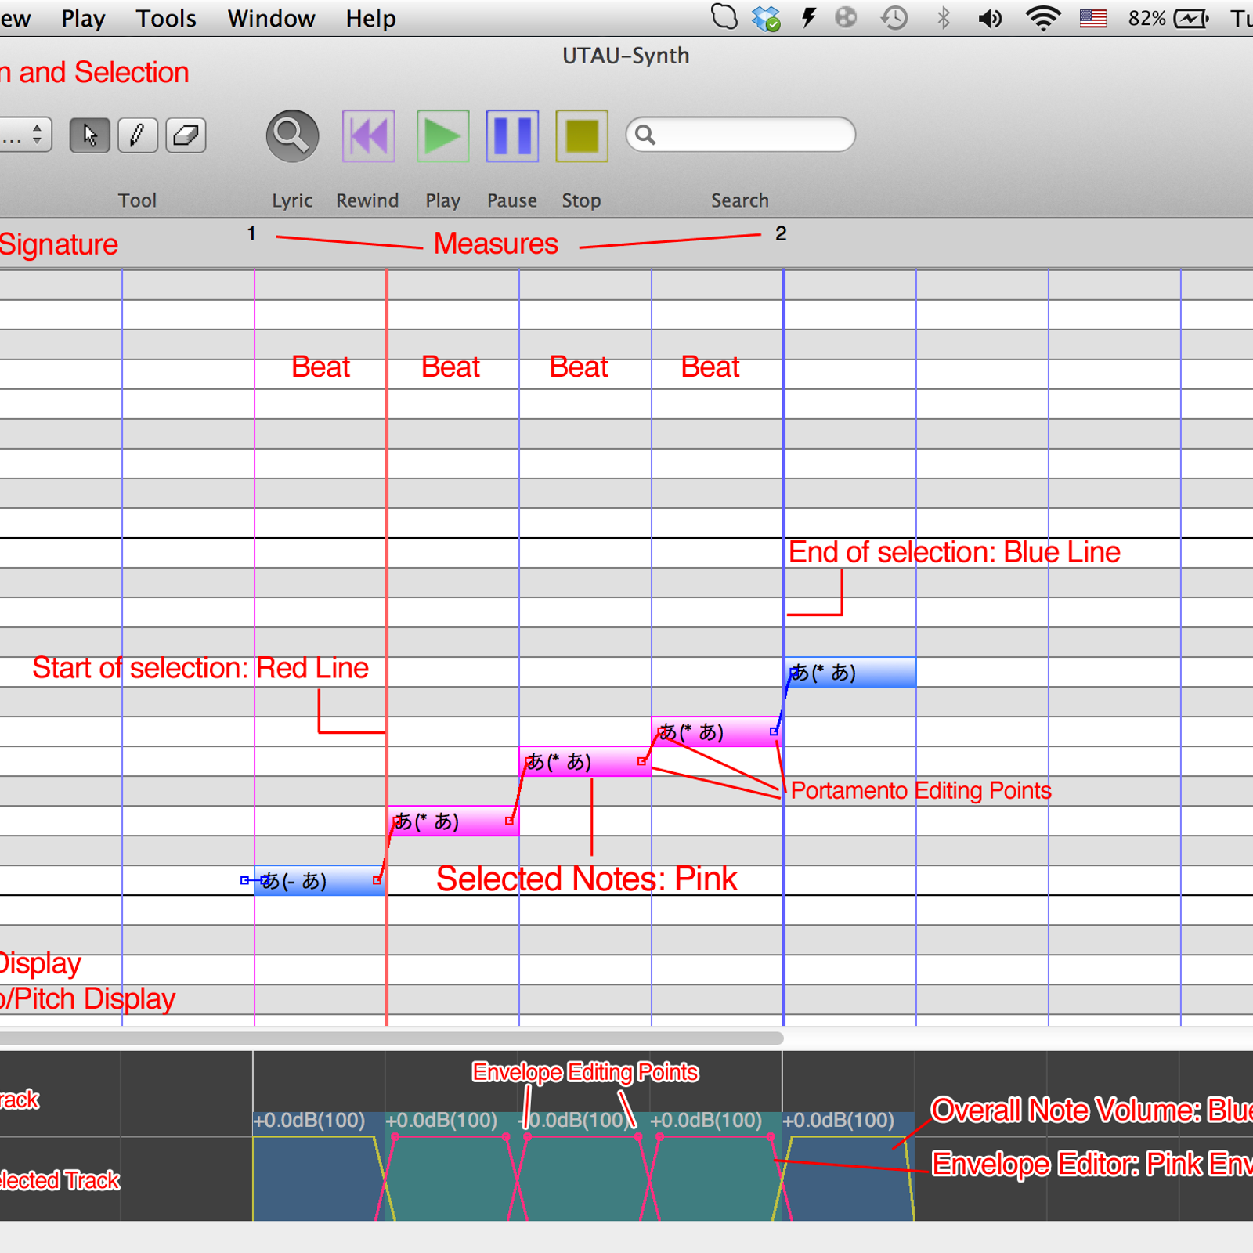Click measure 2 marker in the ruler
Image resolution: width=1253 pixels, height=1253 pixels.
(781, 233)
